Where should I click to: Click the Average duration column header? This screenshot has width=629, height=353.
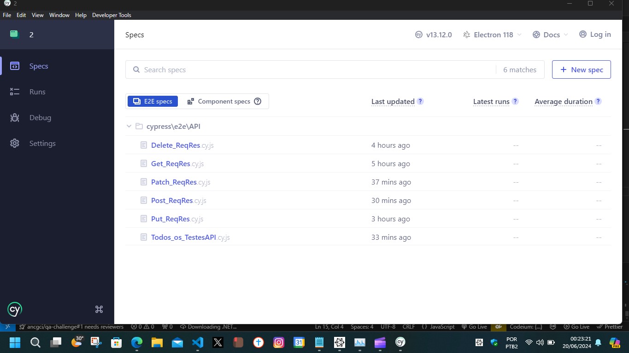(564, 102)
